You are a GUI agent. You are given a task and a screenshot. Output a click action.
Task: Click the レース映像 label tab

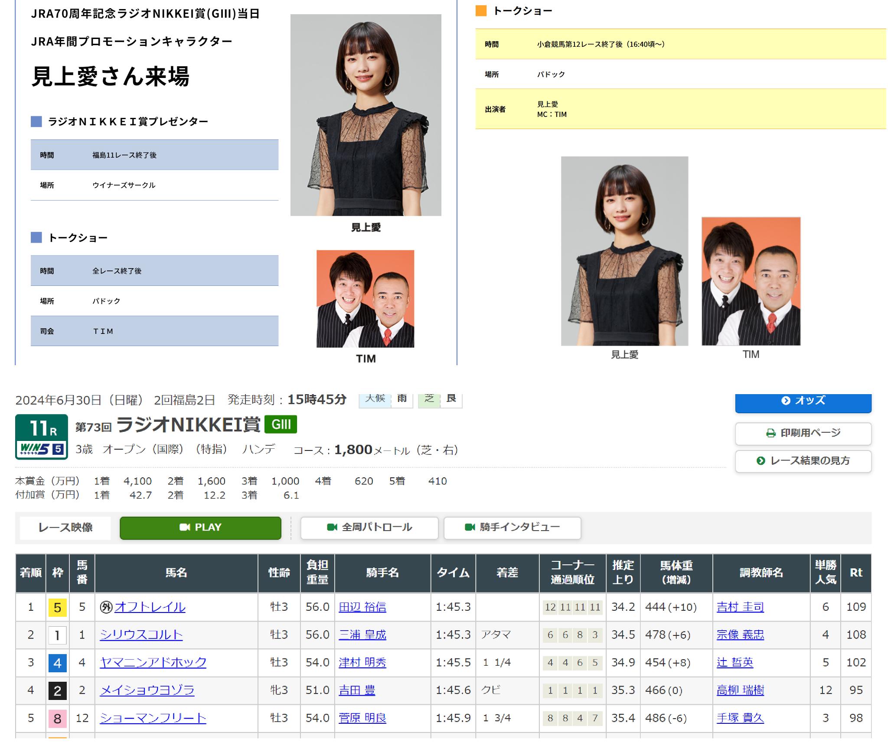[65, 527]
